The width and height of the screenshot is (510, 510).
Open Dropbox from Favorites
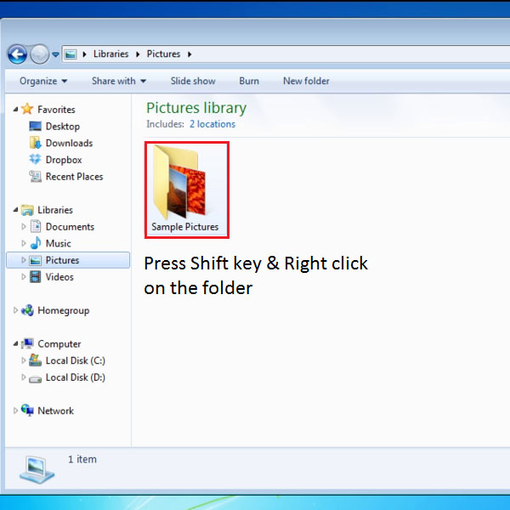(64, 160)
